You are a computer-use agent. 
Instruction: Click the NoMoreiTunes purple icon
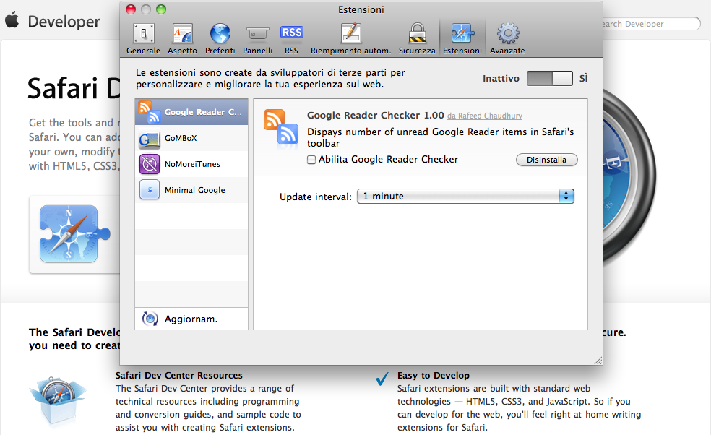[150, 164]
